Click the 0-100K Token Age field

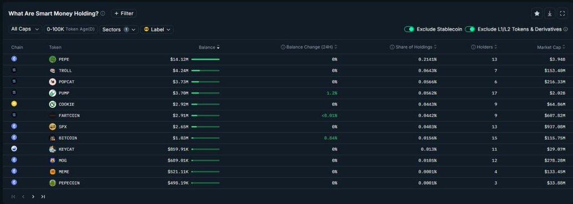point(71,29)
